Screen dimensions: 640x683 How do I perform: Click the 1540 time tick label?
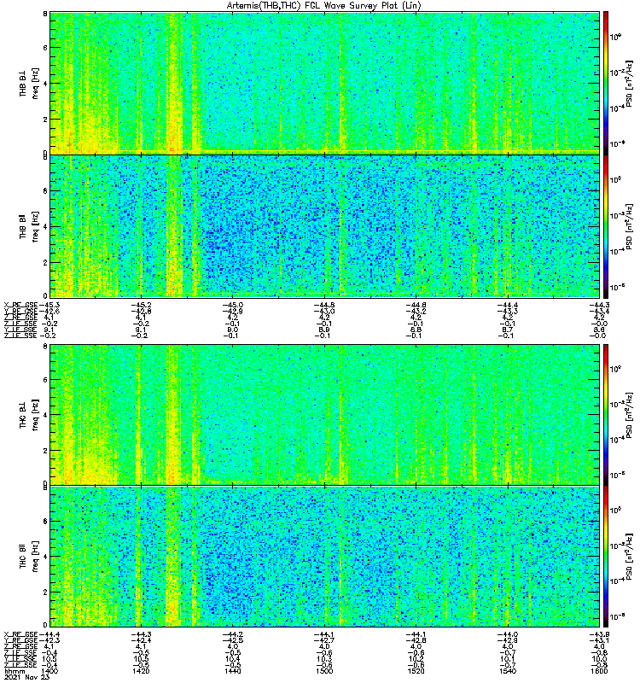pyautogui.click(x=507, y=671)
